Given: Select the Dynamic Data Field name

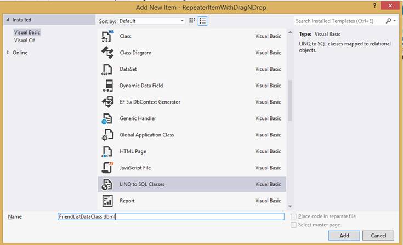Looking at the screenshot, I should pyautogui.click(x=141, y=86).
